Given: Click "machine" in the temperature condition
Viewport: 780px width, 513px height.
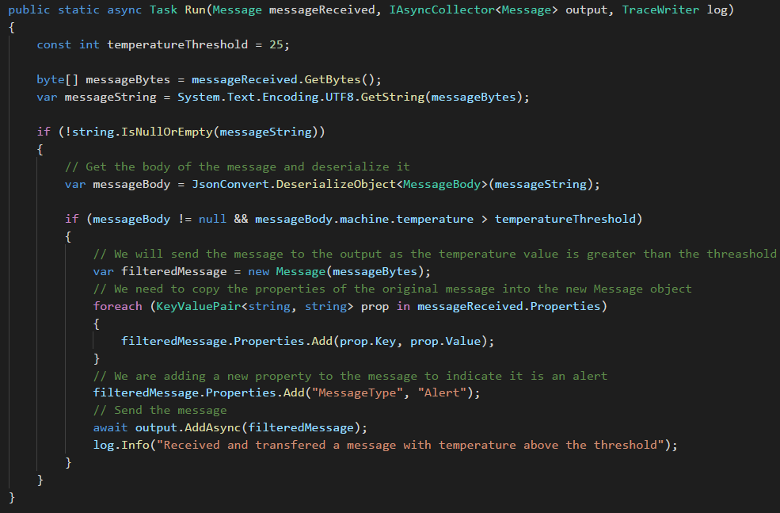Looking at the screenshot, I should tap(366, 219).
